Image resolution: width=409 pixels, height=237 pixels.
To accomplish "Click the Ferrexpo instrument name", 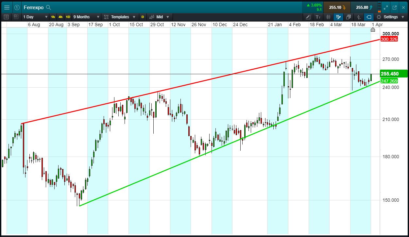I will [34, 7].
